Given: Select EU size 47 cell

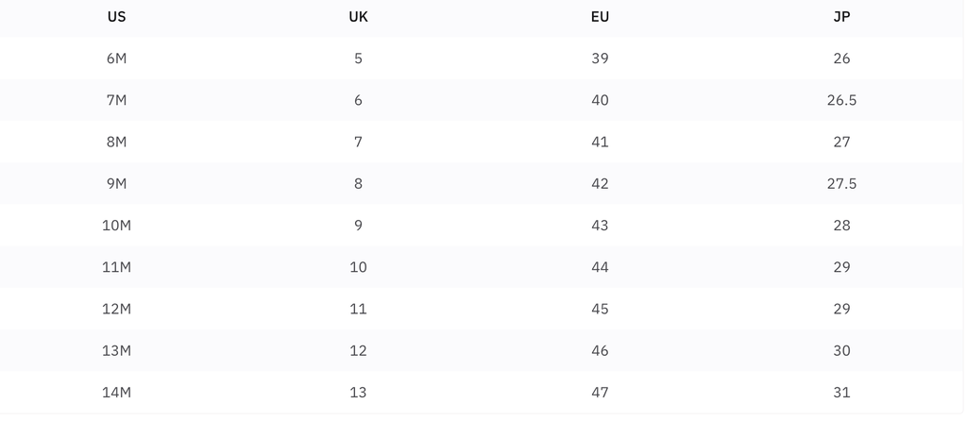Looking at the screenshot, I should coord(600,392).
